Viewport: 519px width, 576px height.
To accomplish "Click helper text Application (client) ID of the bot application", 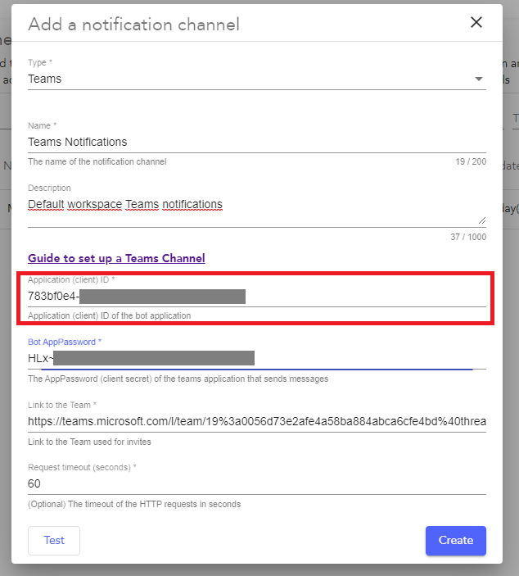I will (110, 315).
